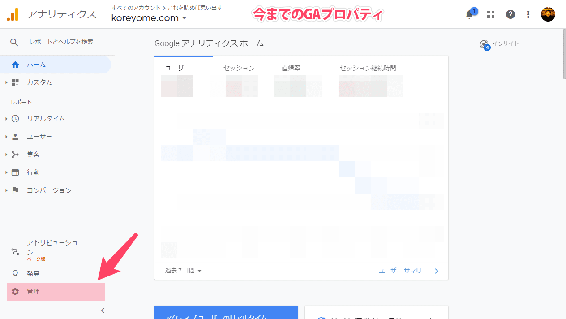Click the Acquisition branch icon
The height and width of the screenshot is (319, 566).
(x=15, y=155)
